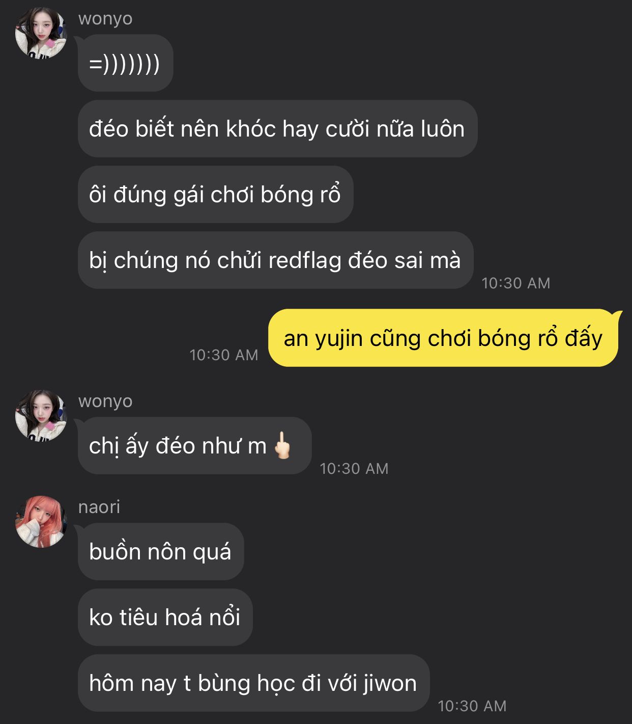The image size is (632, 724).
Task: Tap the timestamp beside the jiwon message
Action: (472, 706)
